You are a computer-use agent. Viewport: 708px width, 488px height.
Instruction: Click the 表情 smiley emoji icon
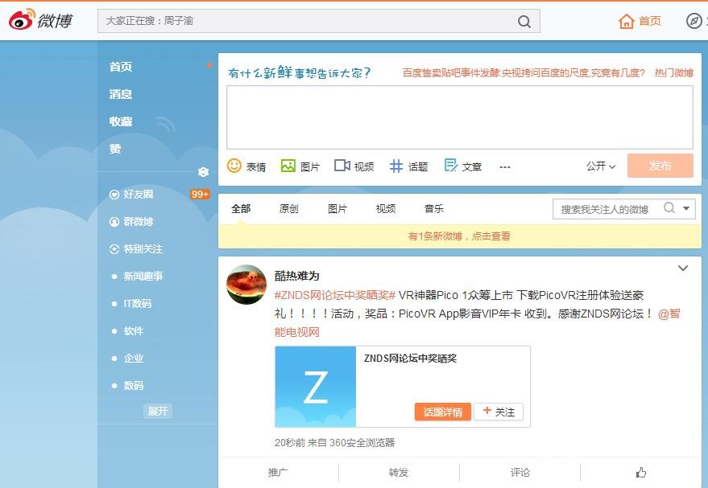pyautogui.click(x=234, y=166)
